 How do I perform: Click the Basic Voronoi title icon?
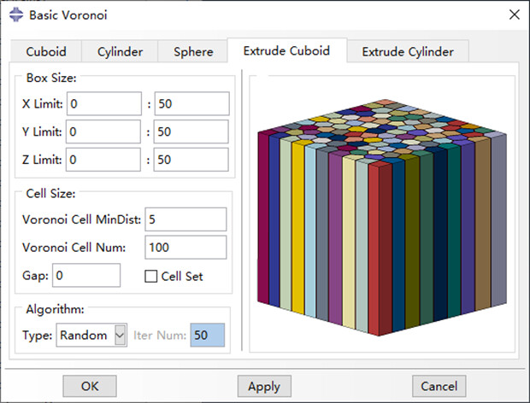[x=16, y=15]
